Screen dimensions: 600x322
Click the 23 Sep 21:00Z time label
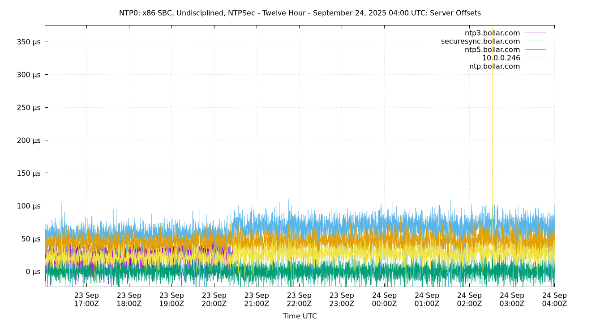[257, 300]
